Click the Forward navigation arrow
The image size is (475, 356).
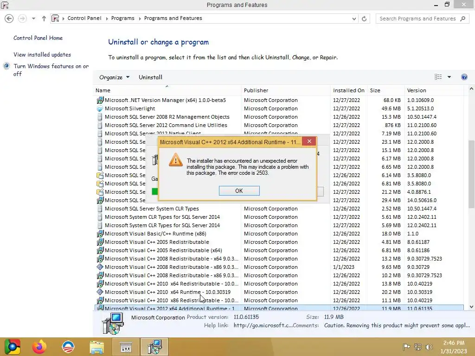coord(22,19)
